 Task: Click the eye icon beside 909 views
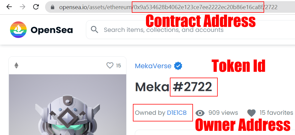coord(200,113)
